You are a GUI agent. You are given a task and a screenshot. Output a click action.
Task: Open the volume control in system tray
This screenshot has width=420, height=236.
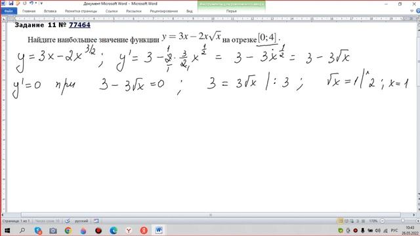pyautogui.click(x=378, y=230)
